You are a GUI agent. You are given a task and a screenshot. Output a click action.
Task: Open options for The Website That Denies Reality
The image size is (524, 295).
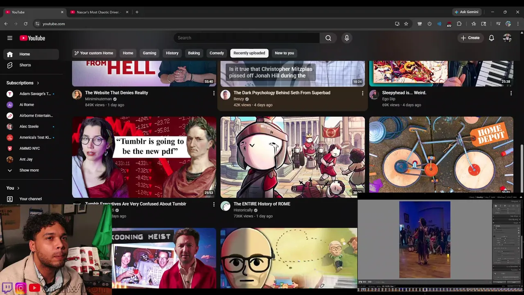point(214,93)
